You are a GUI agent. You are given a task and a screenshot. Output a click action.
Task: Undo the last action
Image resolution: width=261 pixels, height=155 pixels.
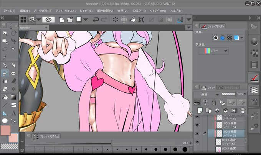coord(96,20)
